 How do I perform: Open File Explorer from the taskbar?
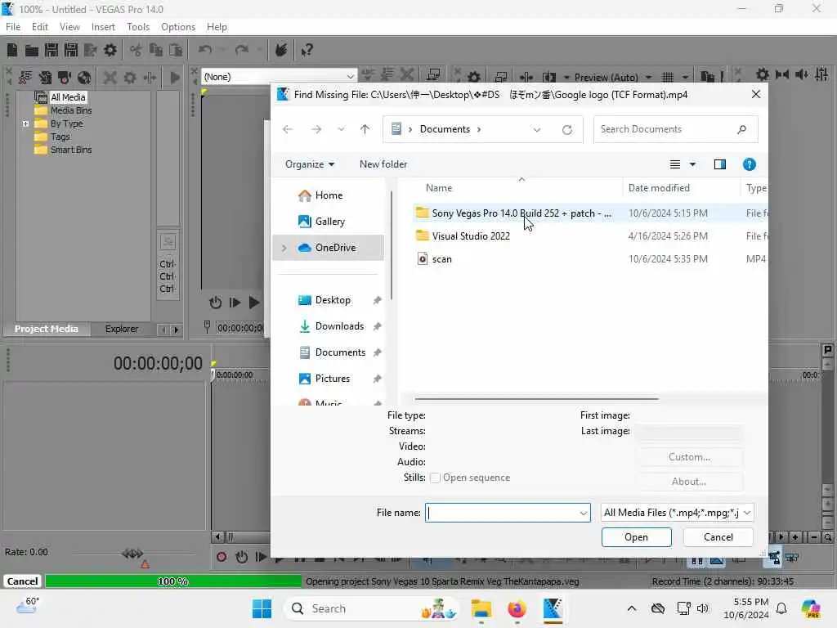481,608
